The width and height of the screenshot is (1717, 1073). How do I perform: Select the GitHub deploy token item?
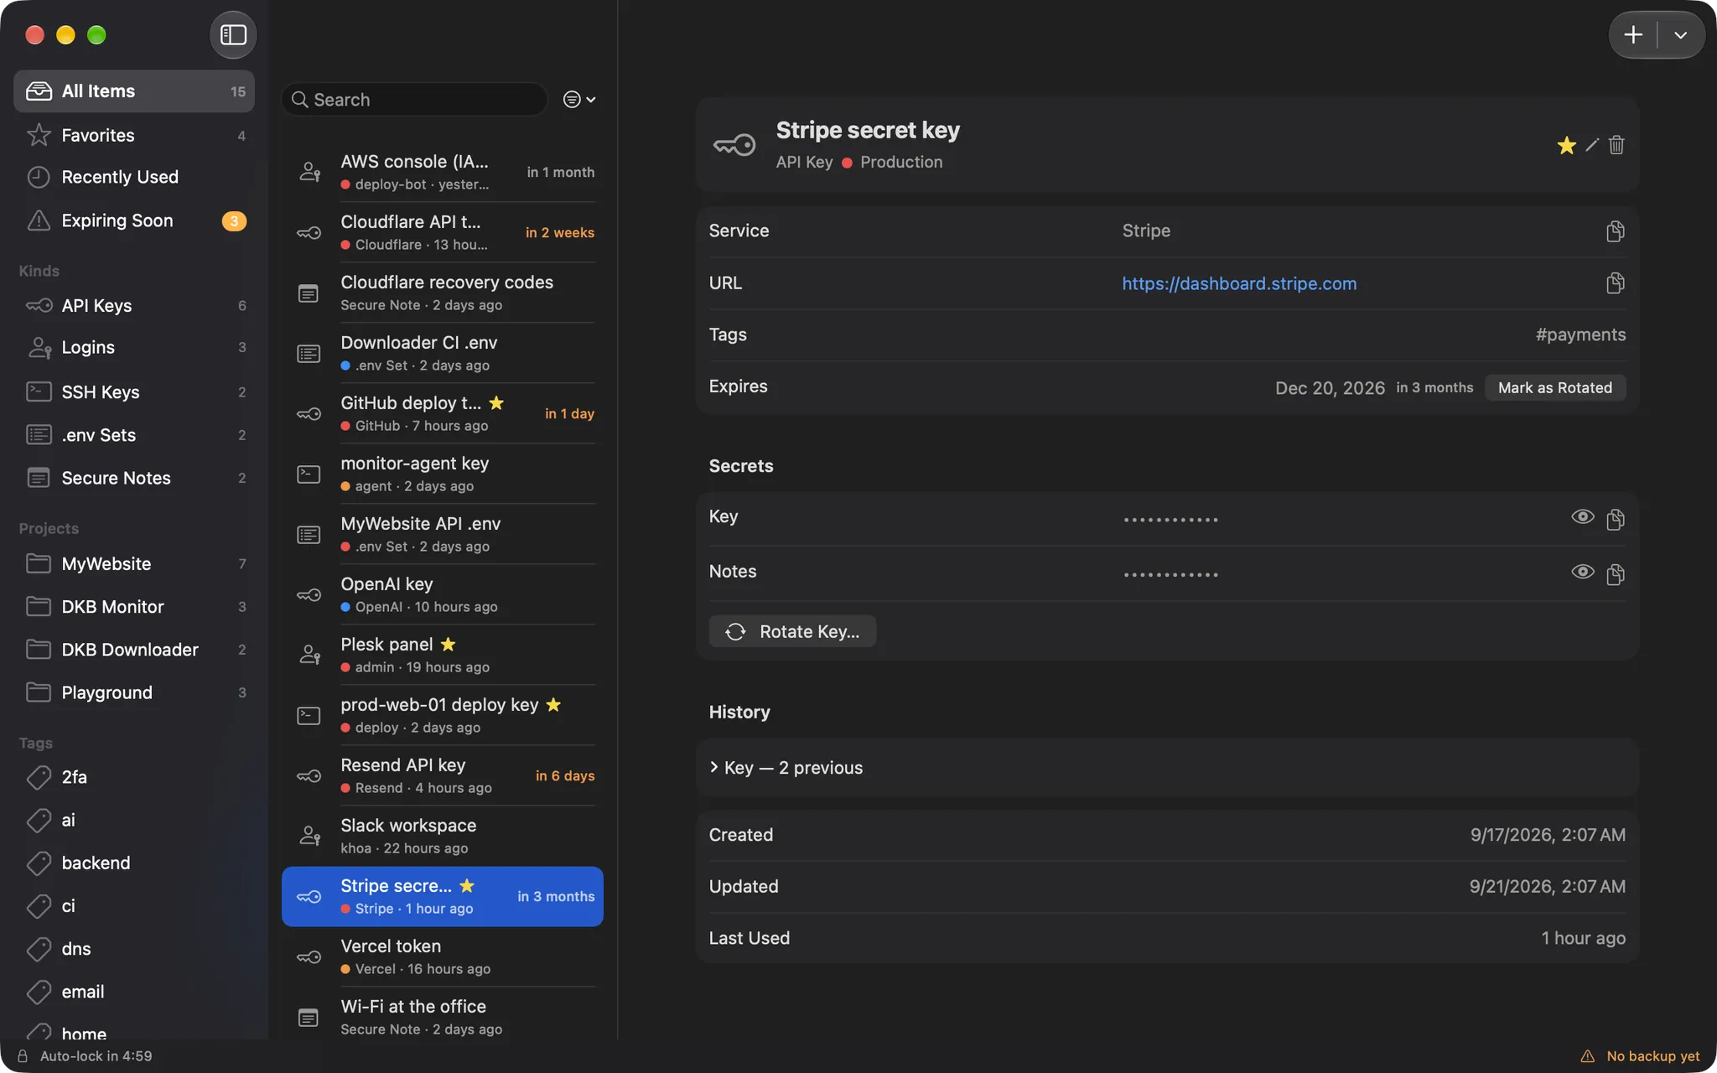click(x=443, y=413)
